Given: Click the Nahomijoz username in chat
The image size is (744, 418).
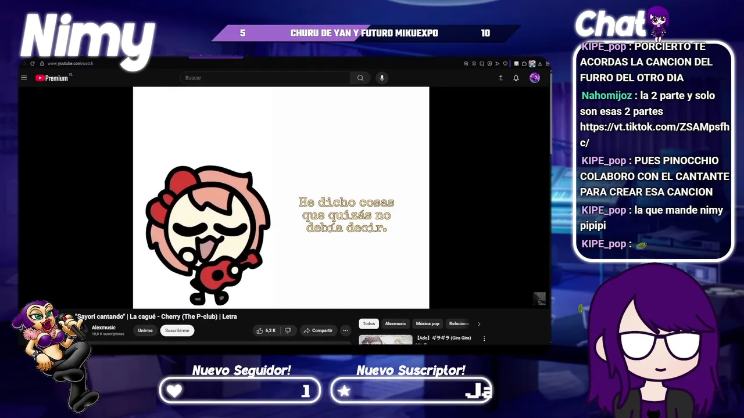Looking at the screenshot, I should pos(607,95).
